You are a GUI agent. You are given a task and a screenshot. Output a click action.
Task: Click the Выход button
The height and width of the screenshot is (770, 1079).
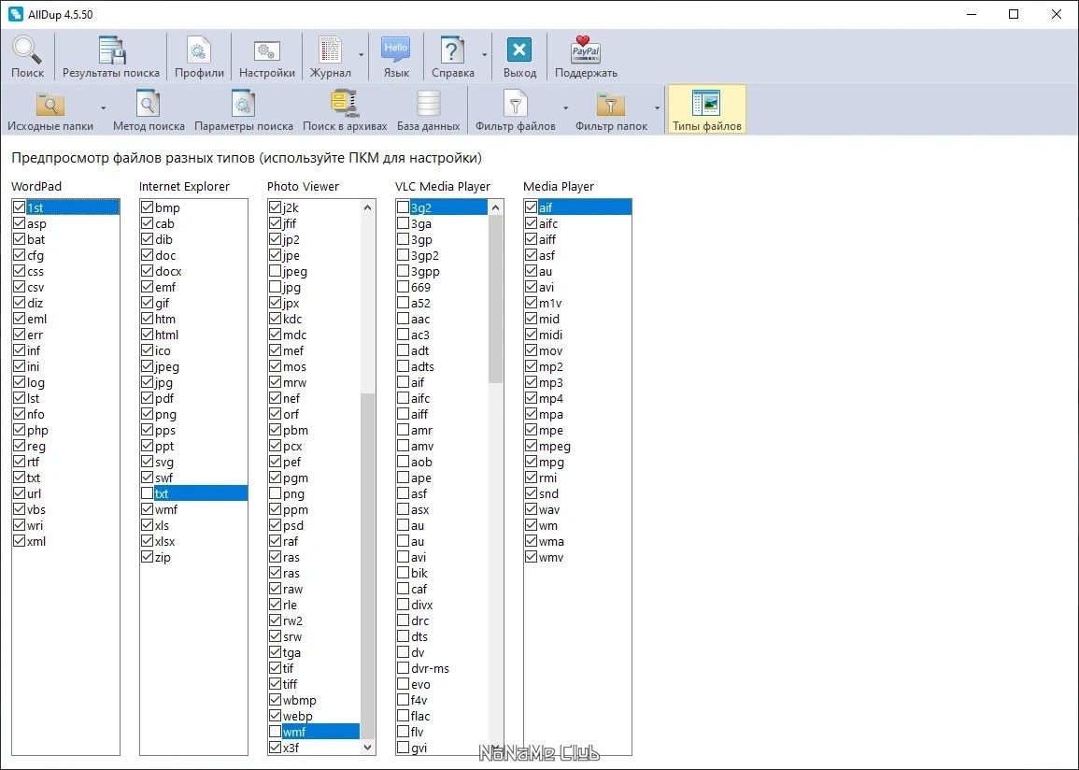click(519, 56)
